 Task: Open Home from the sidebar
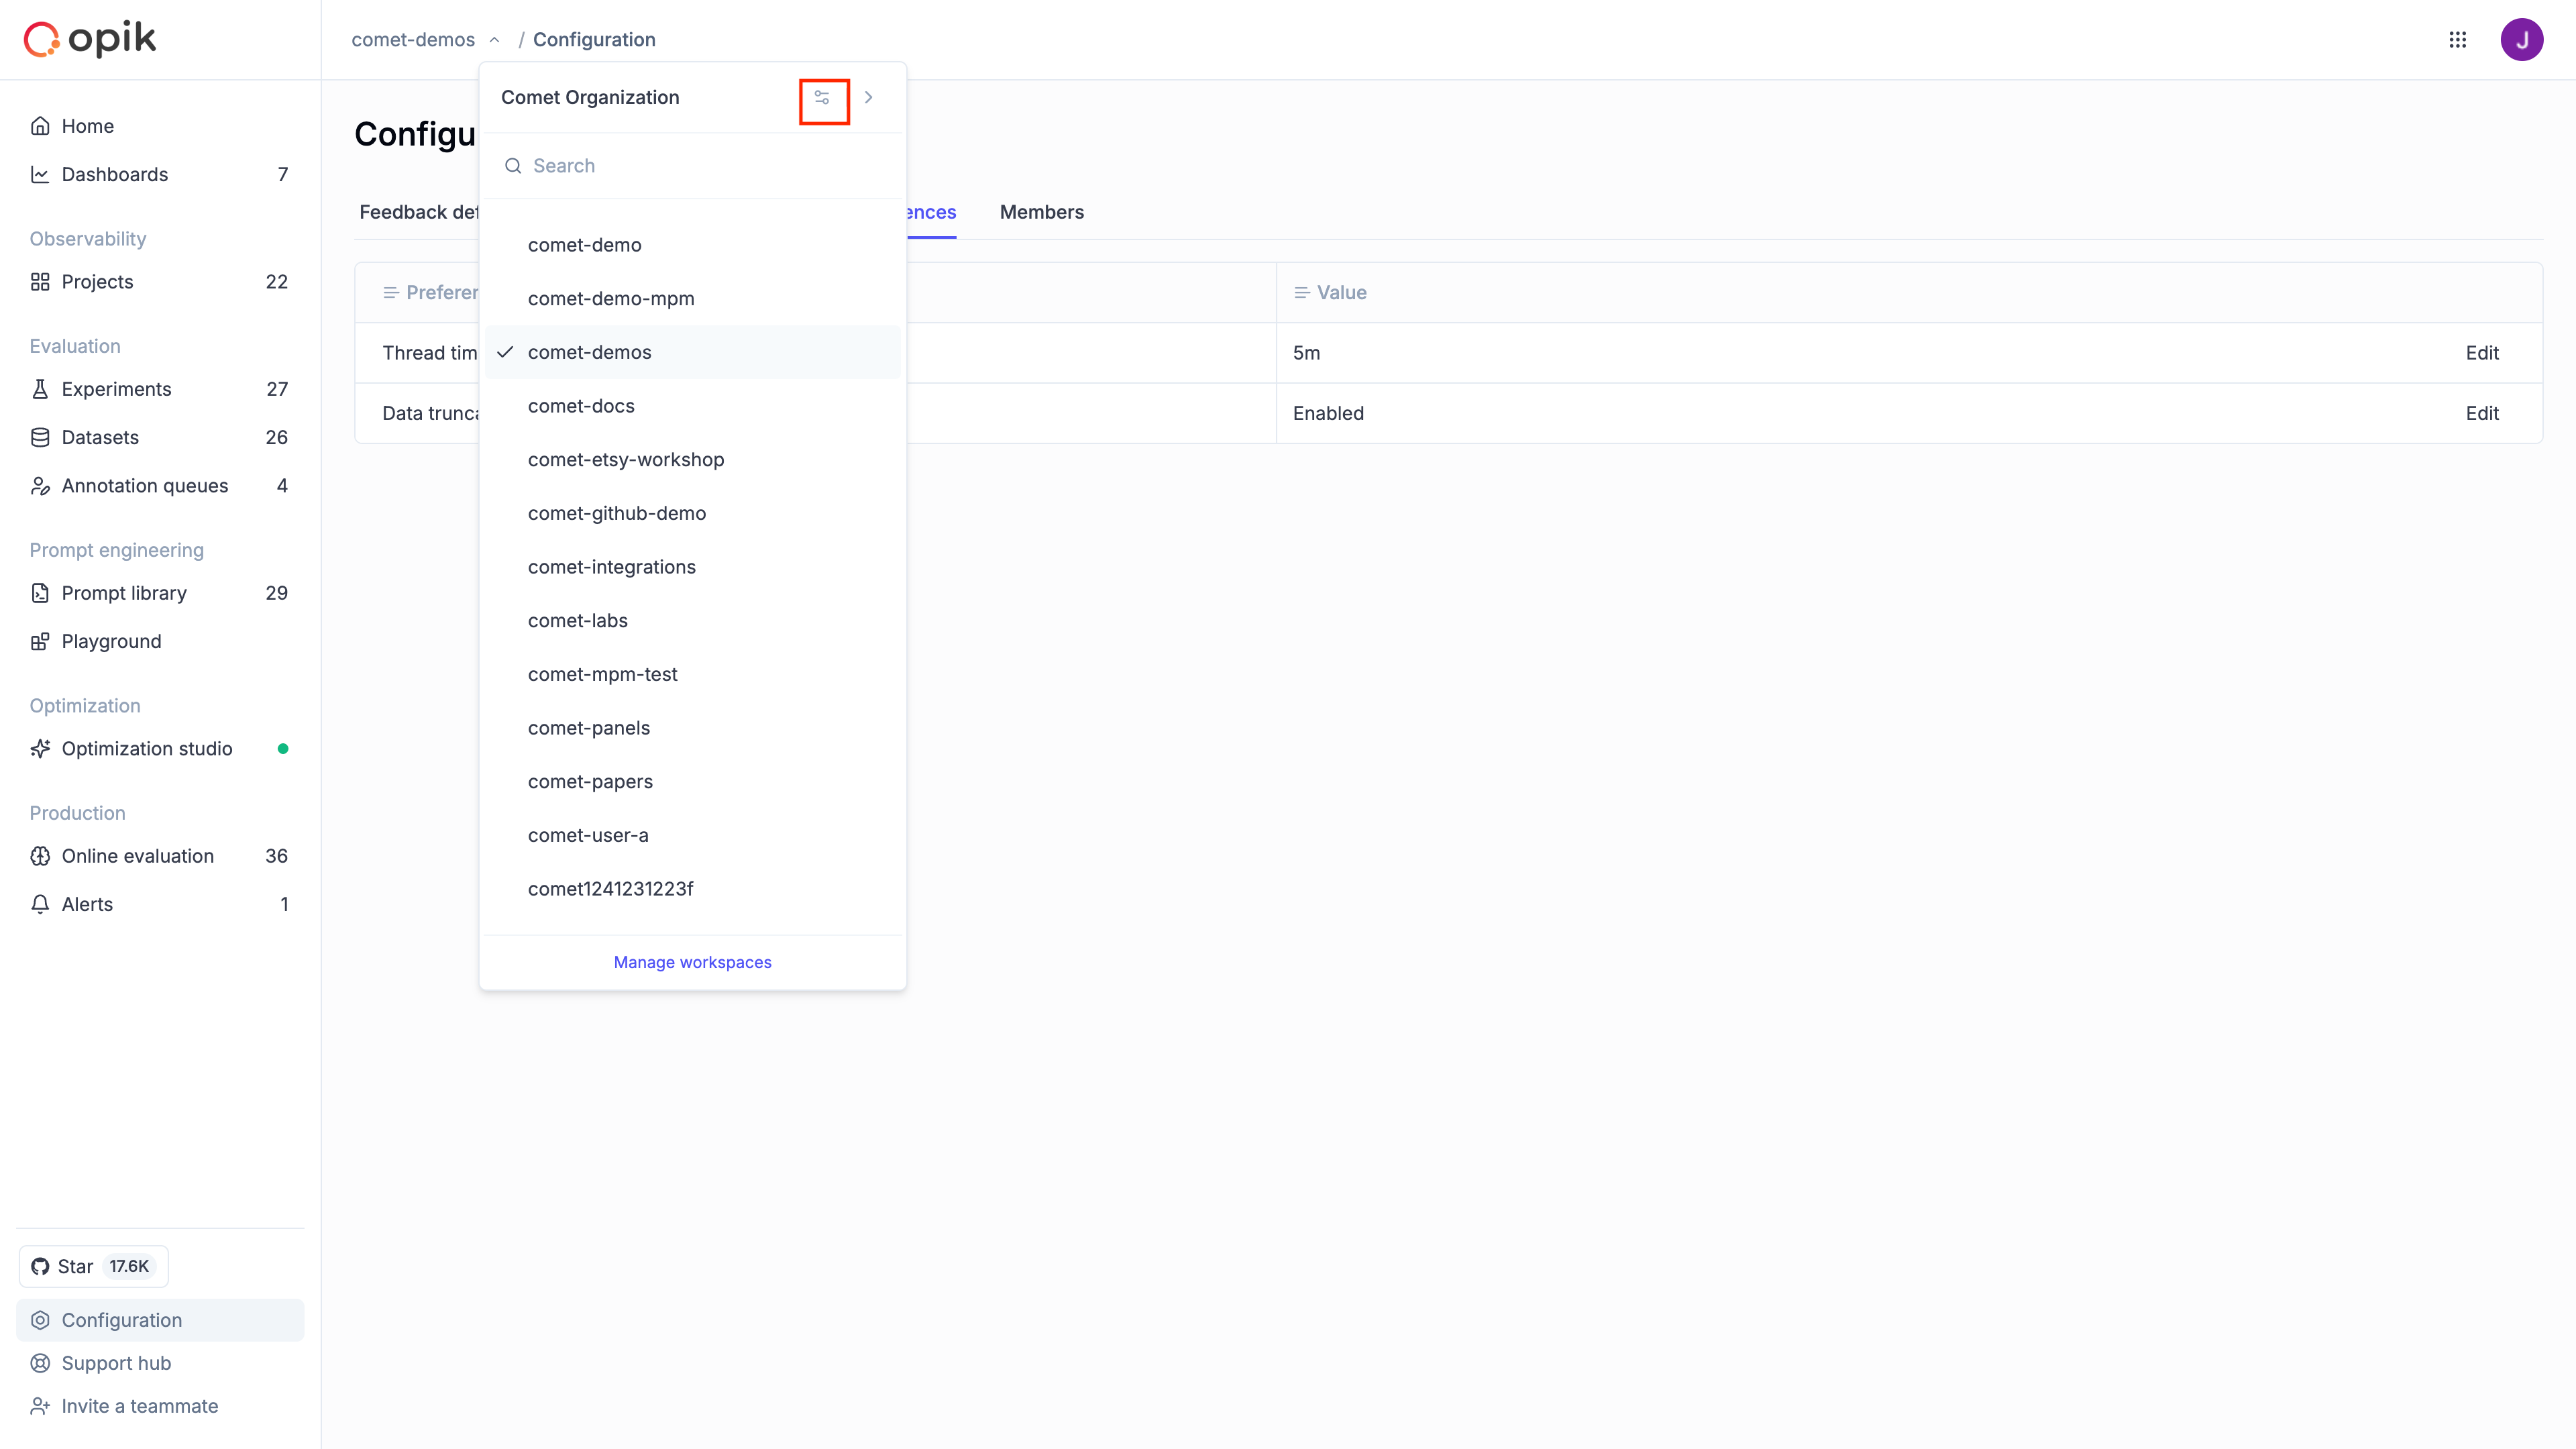[87, 125]
